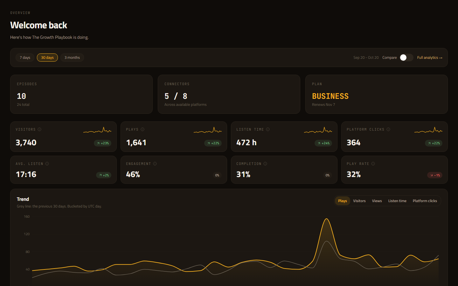The height and width of the screenshot is (286, 458).
Task: Click the Play Rate -1% badge
Action: [435, 175]
